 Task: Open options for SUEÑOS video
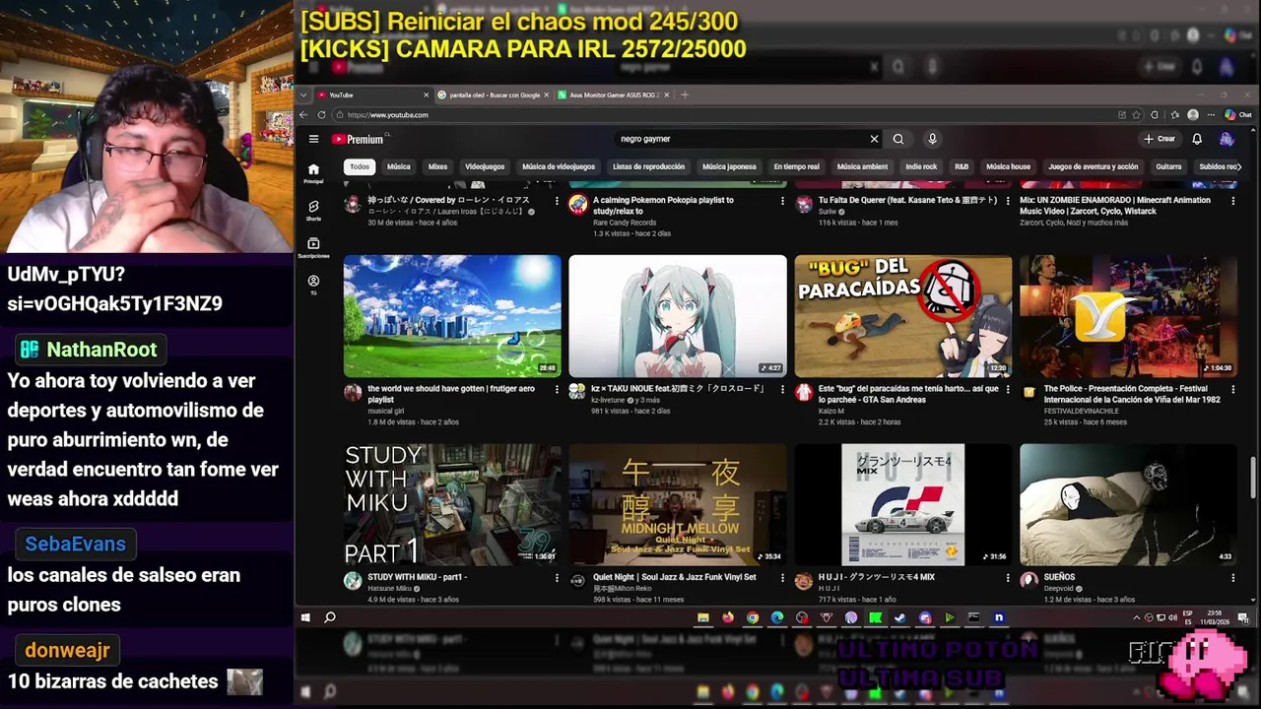click(x=1233, y=578)
